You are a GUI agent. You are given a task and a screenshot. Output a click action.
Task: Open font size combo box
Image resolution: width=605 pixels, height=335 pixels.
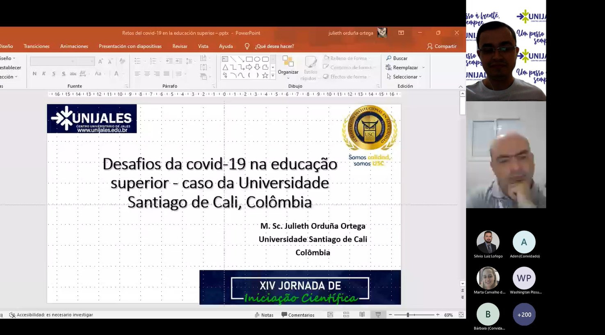(x=86, y=61)
